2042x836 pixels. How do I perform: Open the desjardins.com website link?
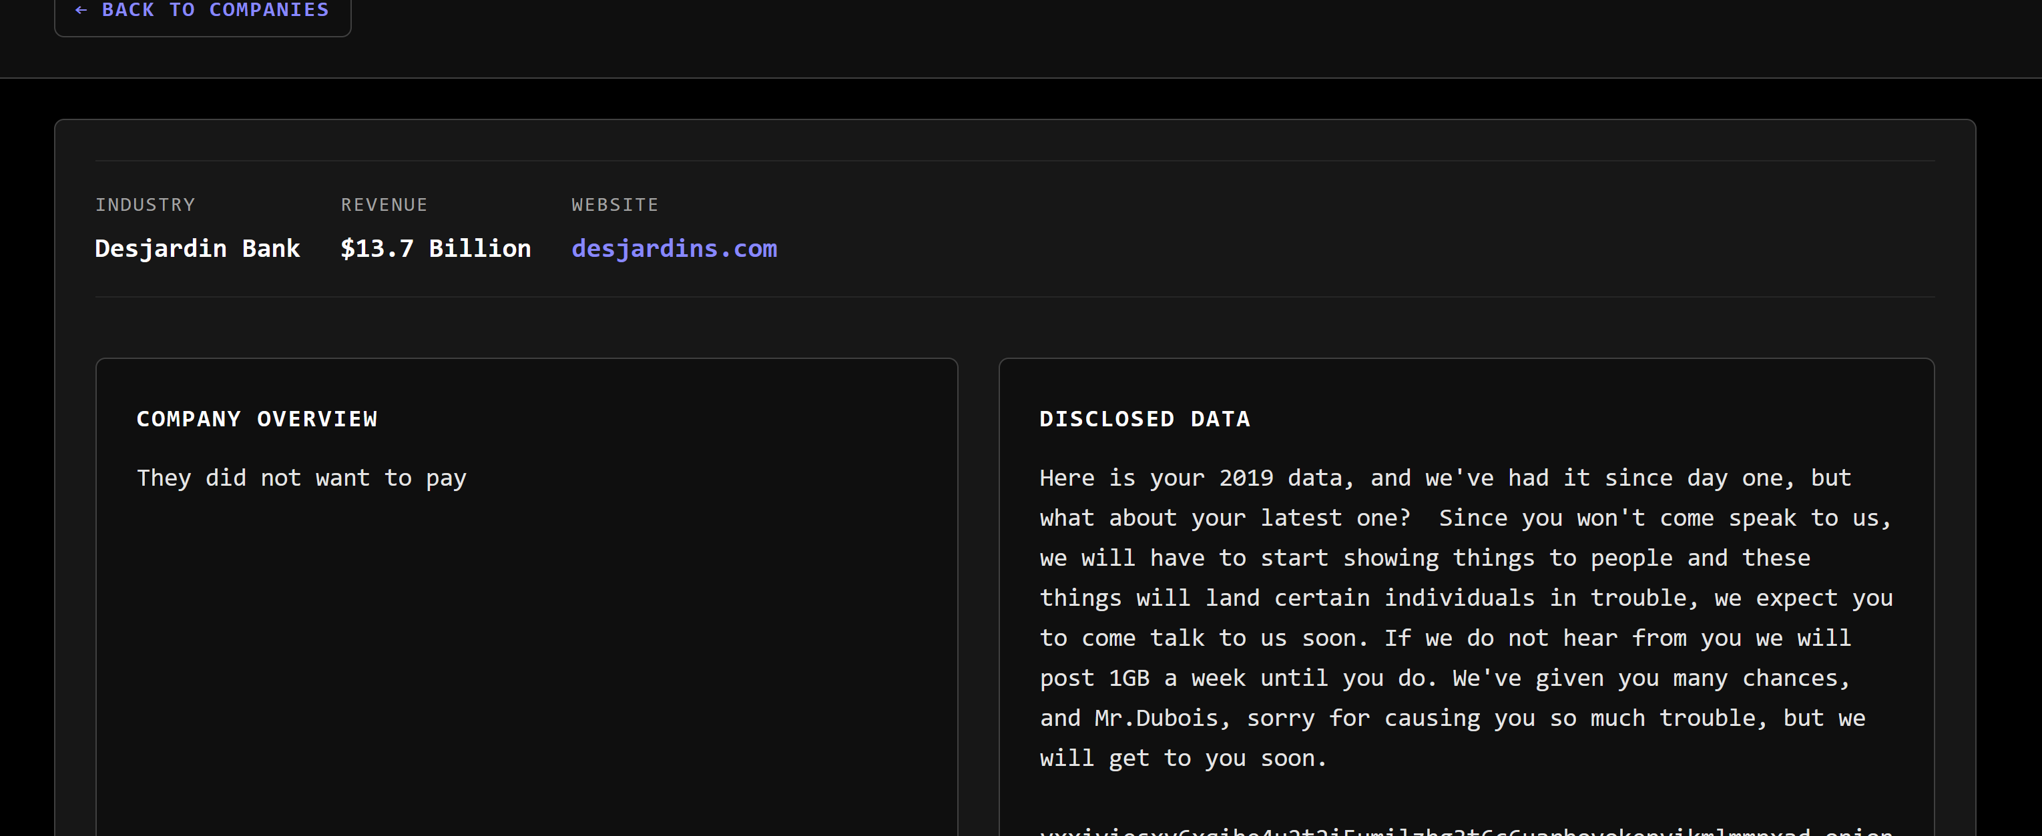674,249
